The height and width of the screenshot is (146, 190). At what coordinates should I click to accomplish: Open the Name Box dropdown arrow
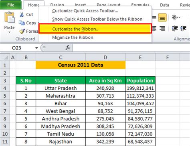click(x=36, y=48)
